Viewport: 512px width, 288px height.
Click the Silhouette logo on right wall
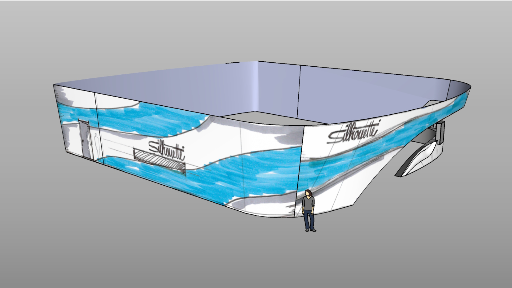(354, 131)
